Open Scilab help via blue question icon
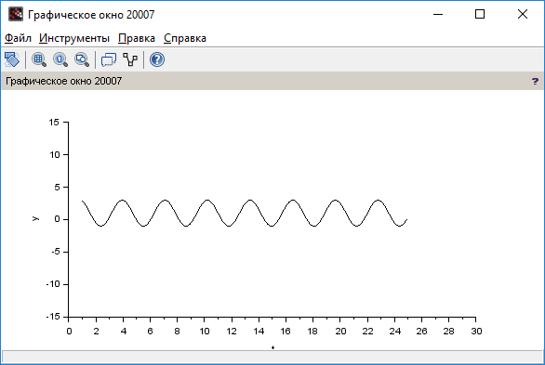545x365 pixels. pos(157,59)
